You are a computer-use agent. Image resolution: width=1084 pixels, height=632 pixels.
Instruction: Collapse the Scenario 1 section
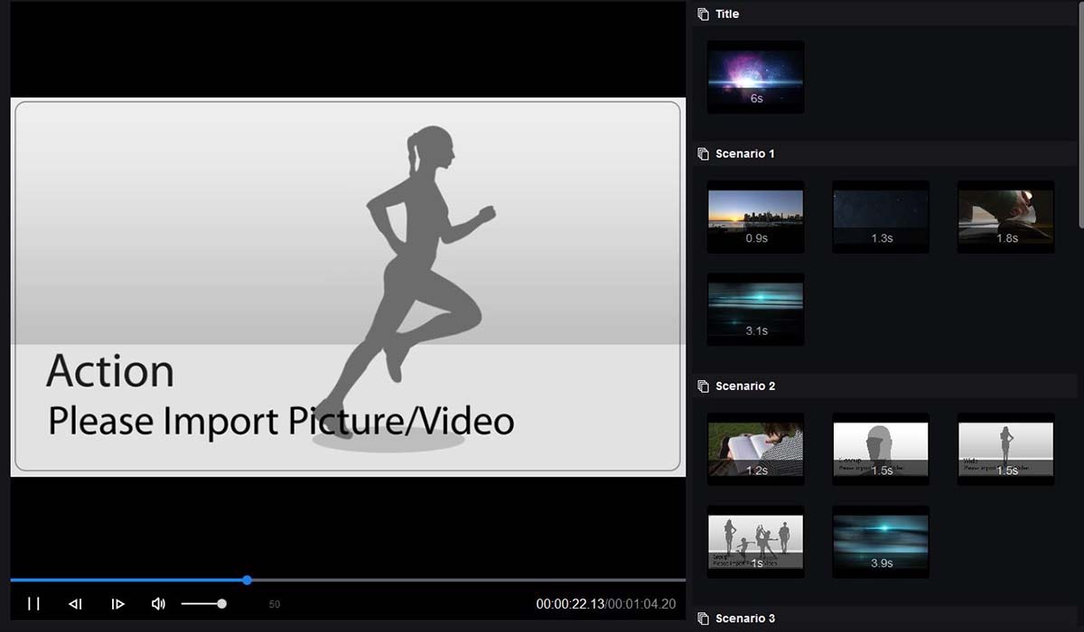pyautogui.click(x=746, y=153)
